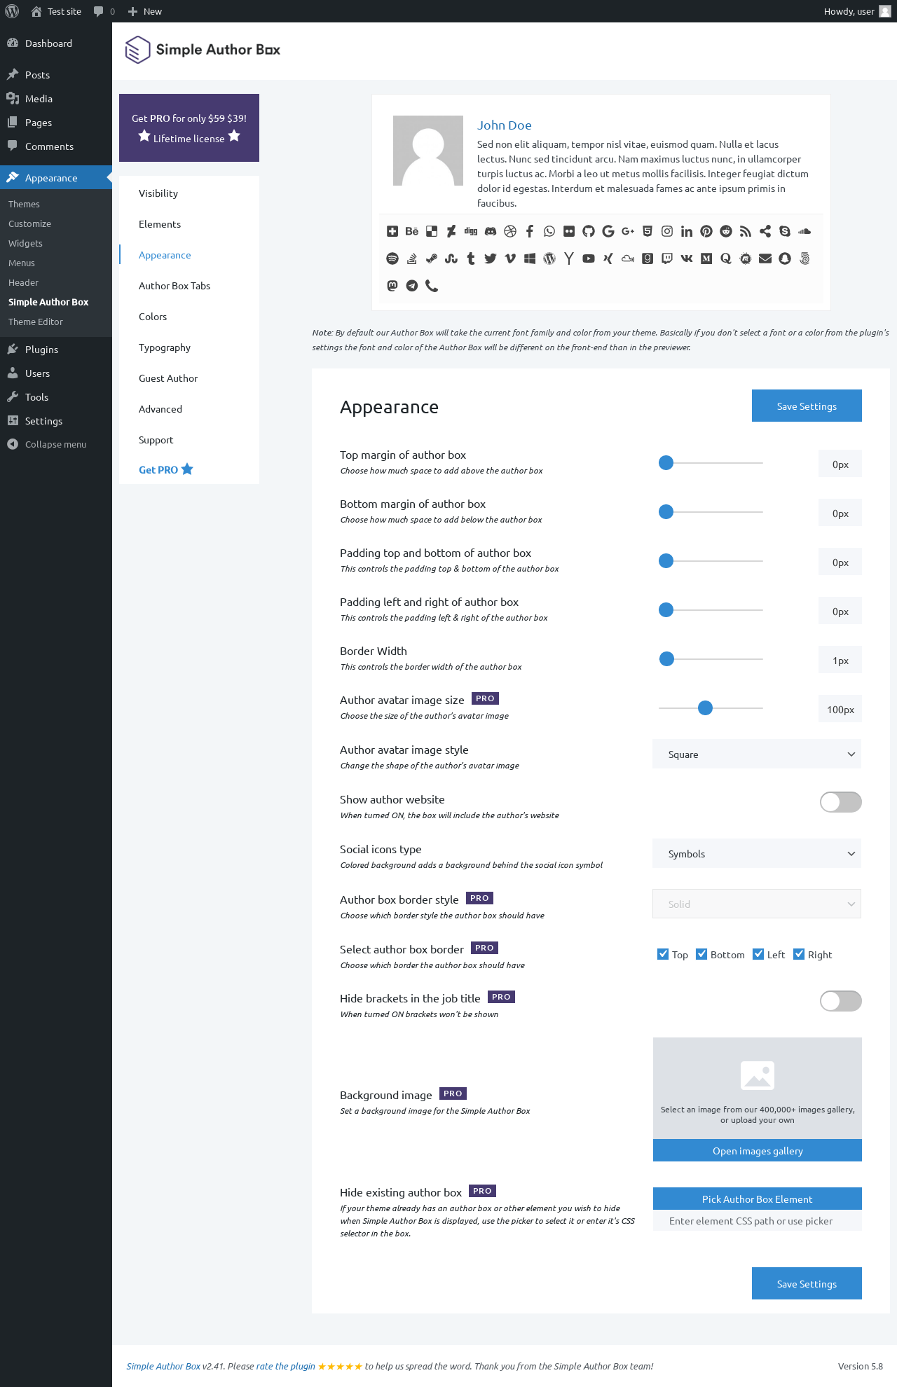Click the Padding left and right slider

666,610
